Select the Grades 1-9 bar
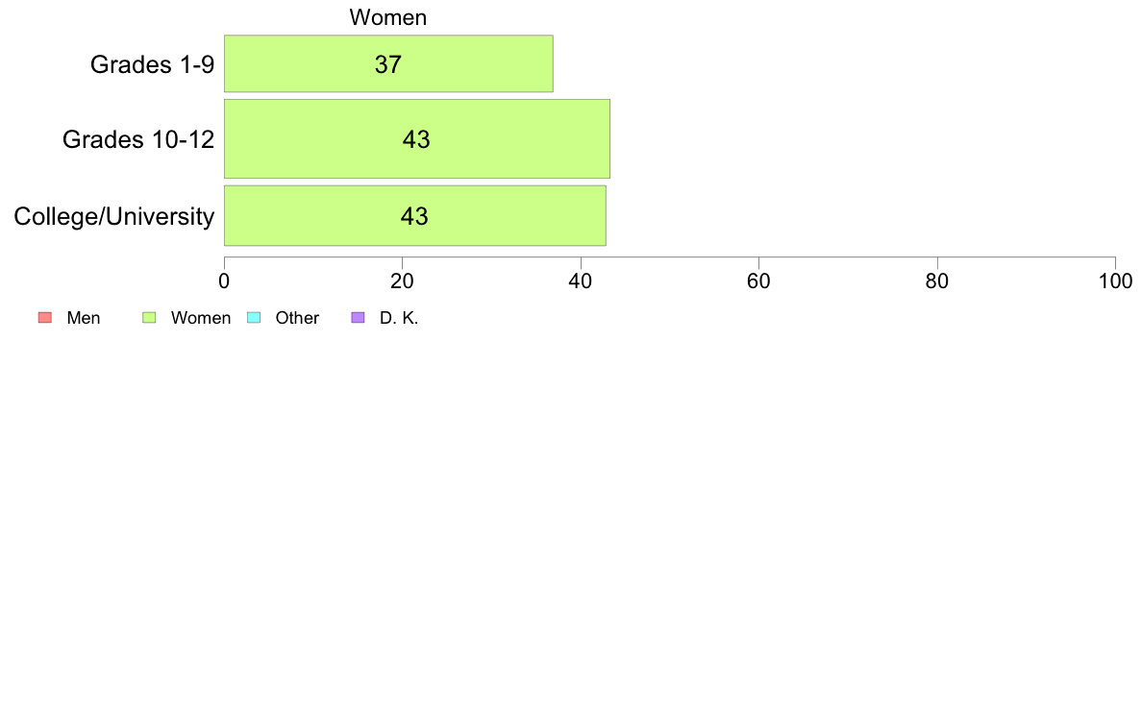Image resolution: width=1142 pixels, height=707 pixels. 388,63
